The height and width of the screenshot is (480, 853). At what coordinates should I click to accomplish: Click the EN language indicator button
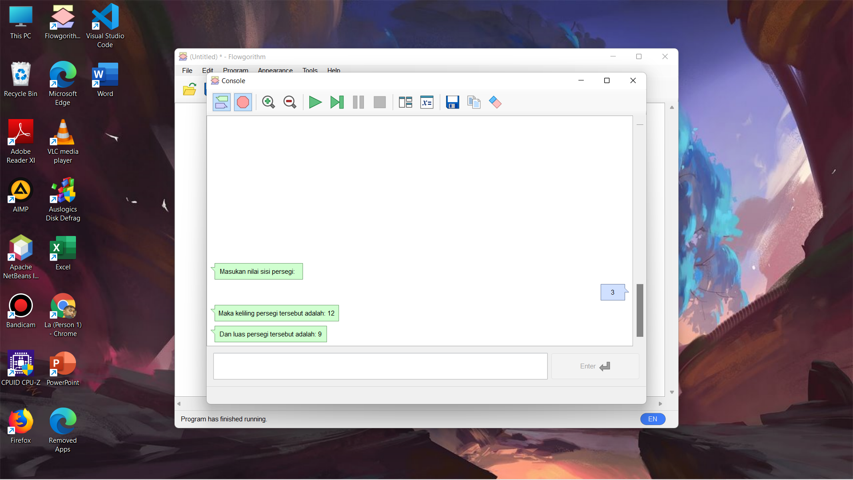click(x=652, y=419)
